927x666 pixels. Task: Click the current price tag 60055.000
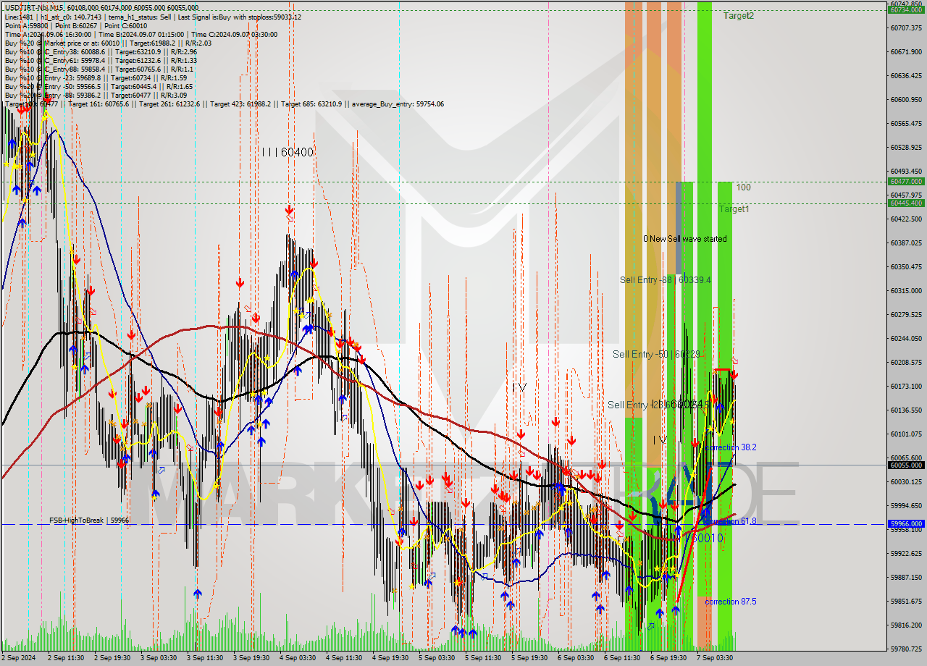[906, 465]
